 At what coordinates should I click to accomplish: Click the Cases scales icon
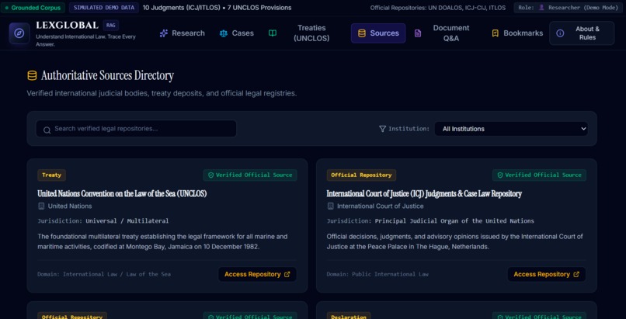(224, 33)
